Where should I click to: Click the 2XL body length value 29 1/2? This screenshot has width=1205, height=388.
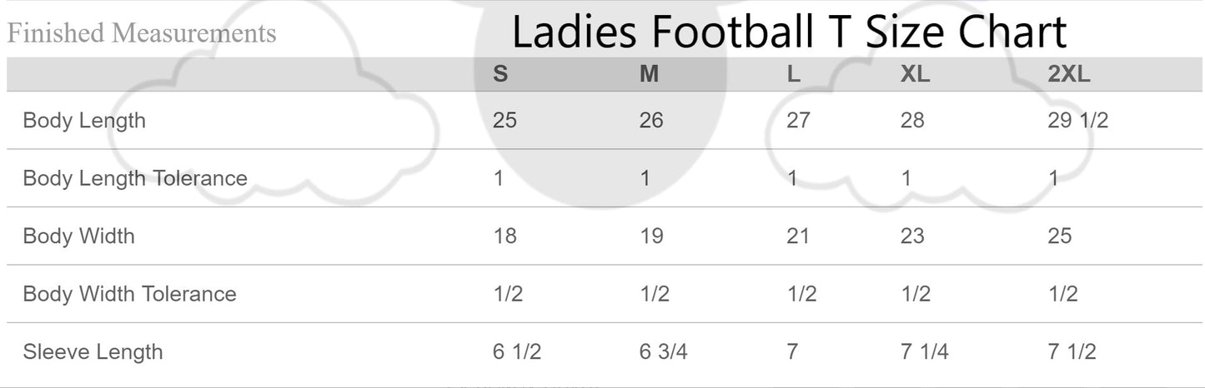click(x=1077, y=121)
